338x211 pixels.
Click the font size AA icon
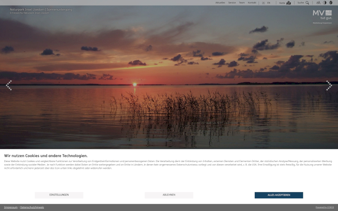pyautogui.click(x=318, y=3)
